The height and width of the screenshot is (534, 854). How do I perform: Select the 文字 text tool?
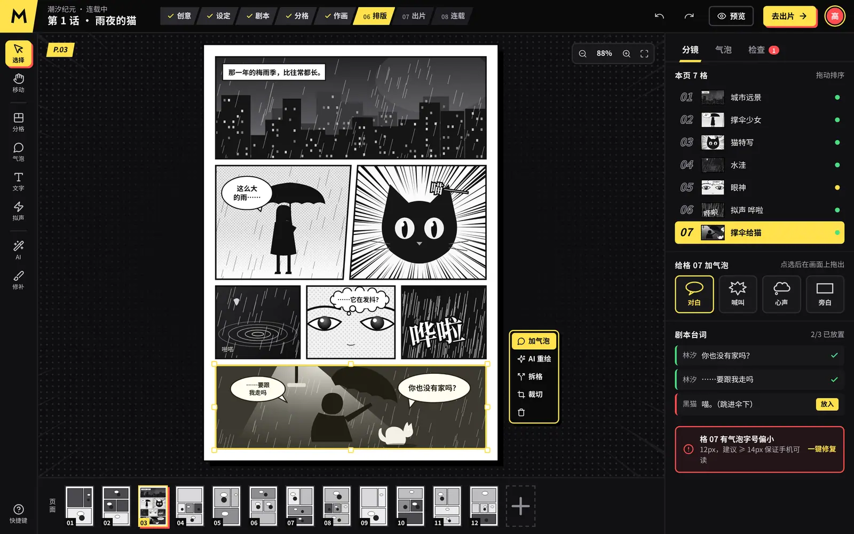[x=19, y=182]
